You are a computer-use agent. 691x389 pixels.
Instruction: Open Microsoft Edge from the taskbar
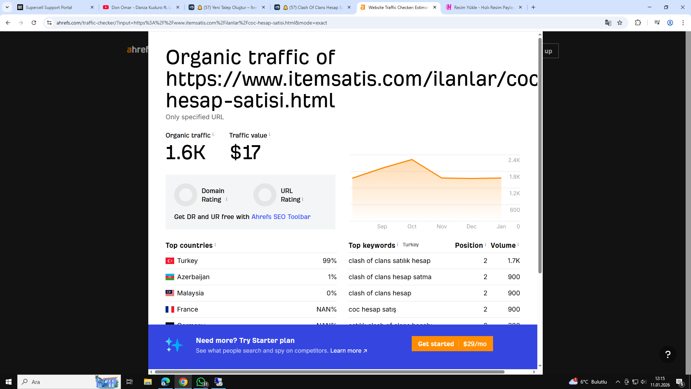pyautogui.click(x=166, y=382)
